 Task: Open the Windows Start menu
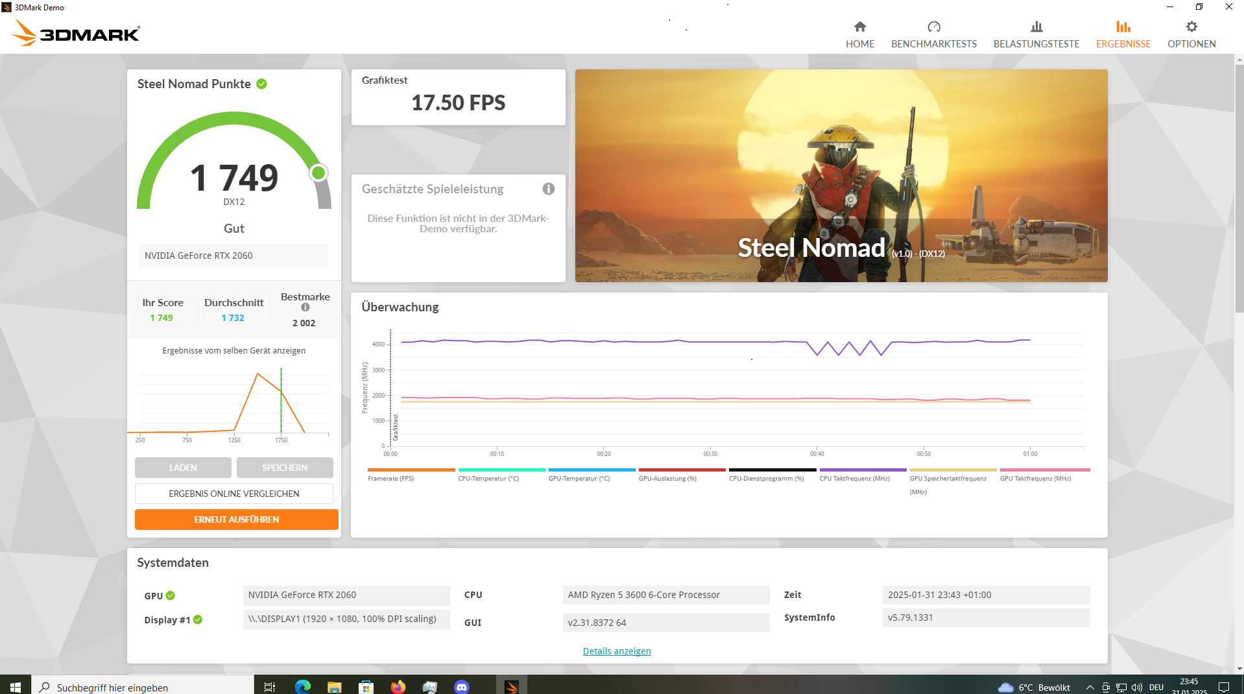pyautogui.click(x=16, y=686)
